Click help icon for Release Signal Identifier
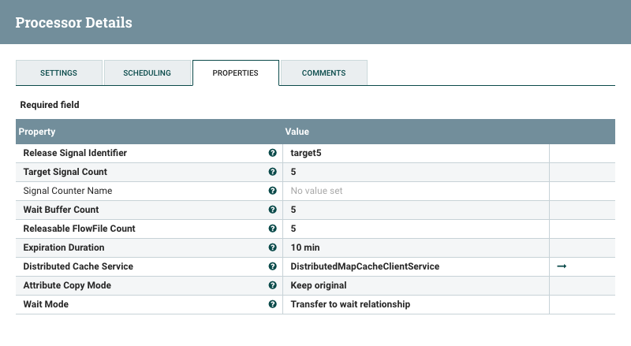The width and height of the screenshot is (631, 346). tap(272, 153)
